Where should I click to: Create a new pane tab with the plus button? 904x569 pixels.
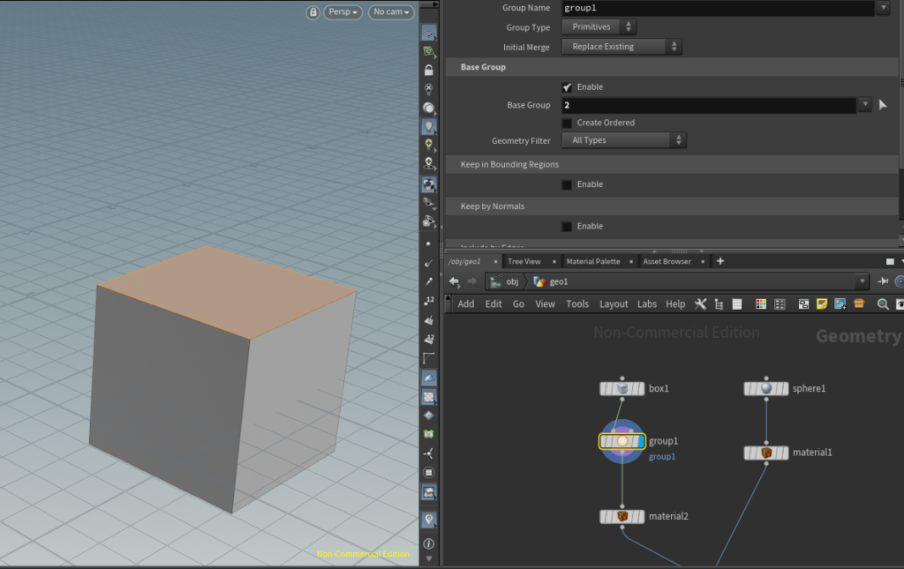coord(720,261)
